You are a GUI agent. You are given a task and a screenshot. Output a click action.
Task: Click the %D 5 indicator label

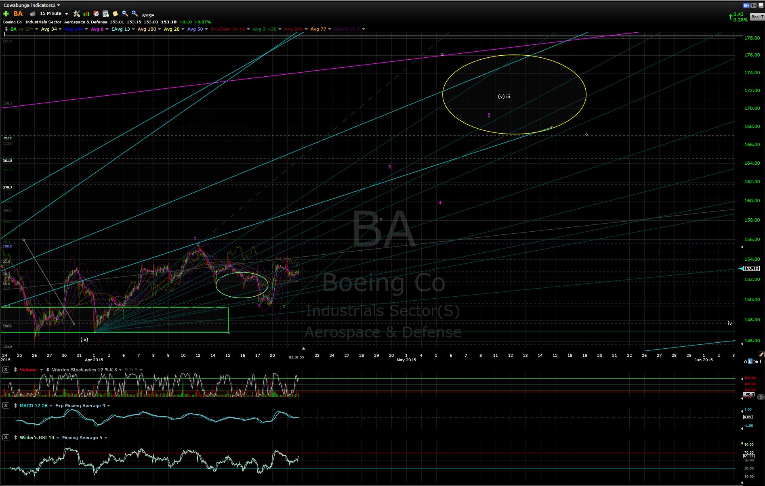point(131,370)
